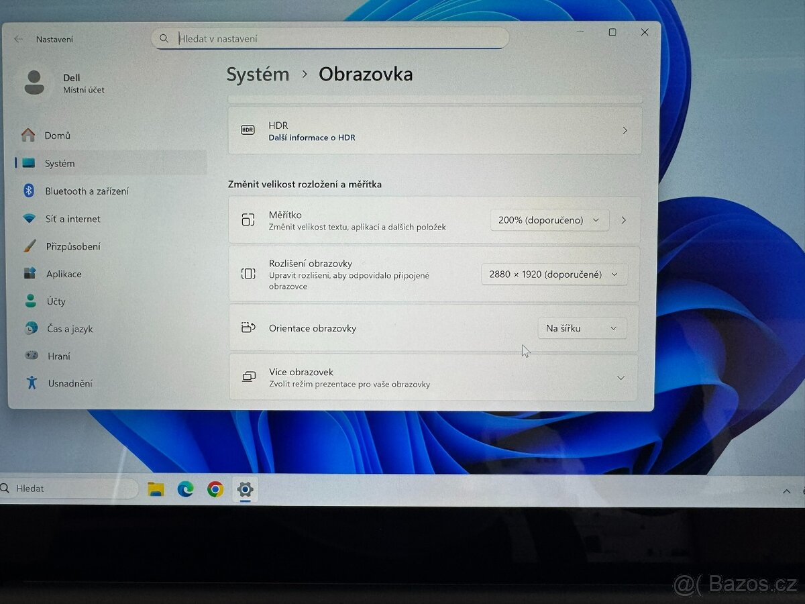This screenshot has width=805, height=604.
Task: Open Usnadnění accessibility settings
Action: pyautogui.click(x=69, y=384)
